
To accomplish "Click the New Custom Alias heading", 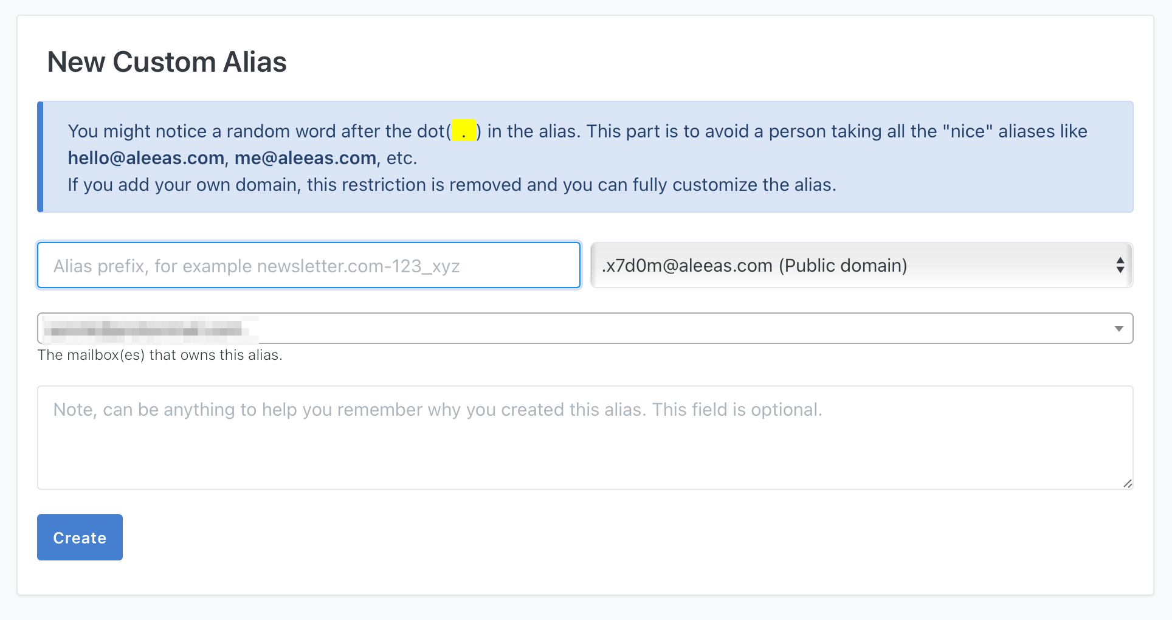I will pyautogui.click(x=167, y=62).
